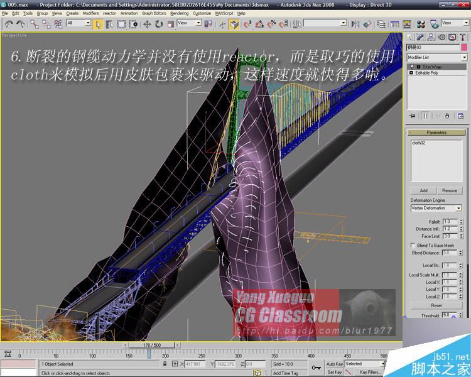
Task: Activate the Select and Rotate tool
Action: 159,25
